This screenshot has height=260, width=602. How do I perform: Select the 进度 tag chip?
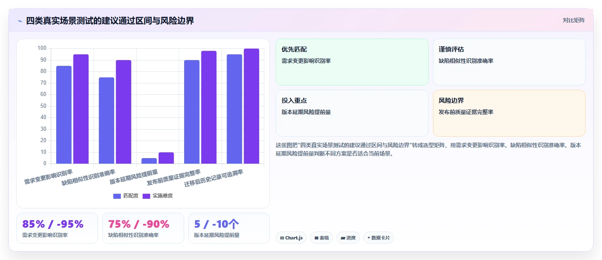point(348,238)
